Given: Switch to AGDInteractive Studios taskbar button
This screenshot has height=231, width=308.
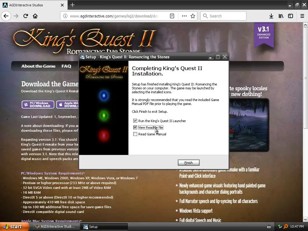Looking at the screenshot, I should [55, 227].
